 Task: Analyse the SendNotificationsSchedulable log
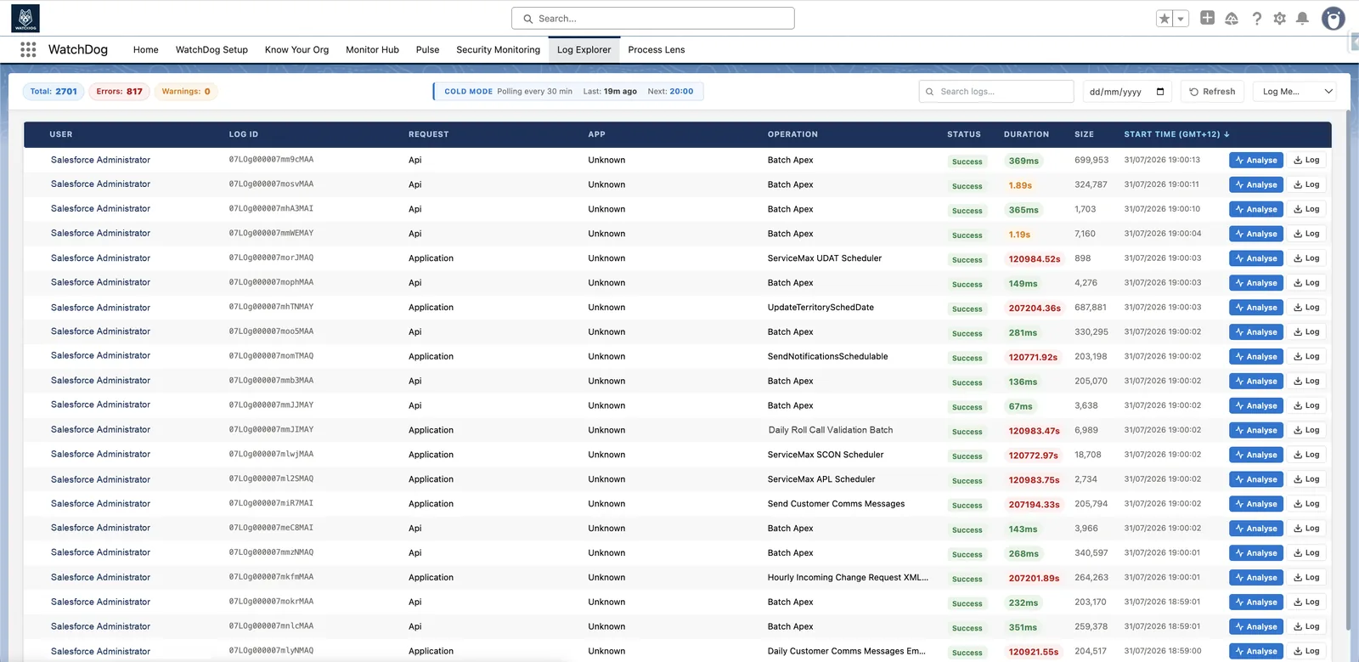tap(1255, 357)
